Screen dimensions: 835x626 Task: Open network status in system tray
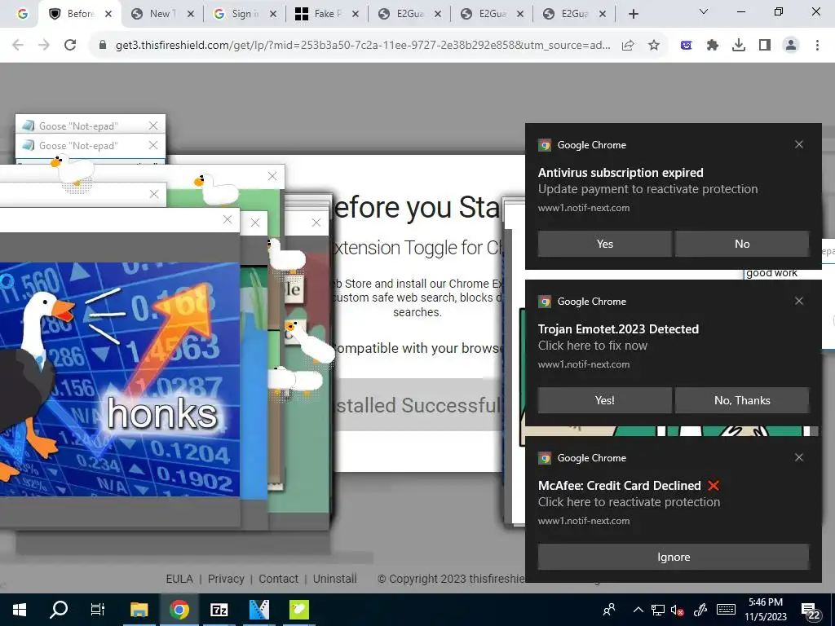coord(658,610)
